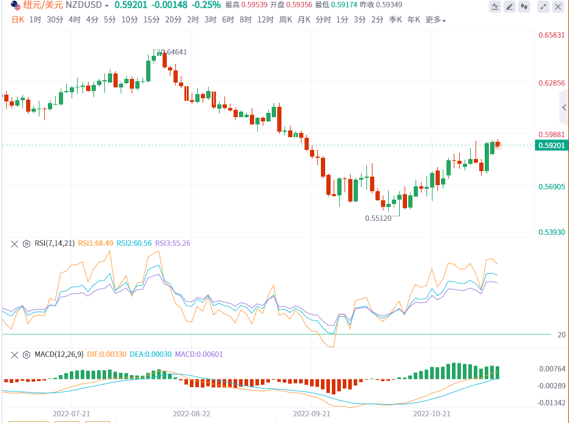Open RSI indicator settings hexagon

26,243
